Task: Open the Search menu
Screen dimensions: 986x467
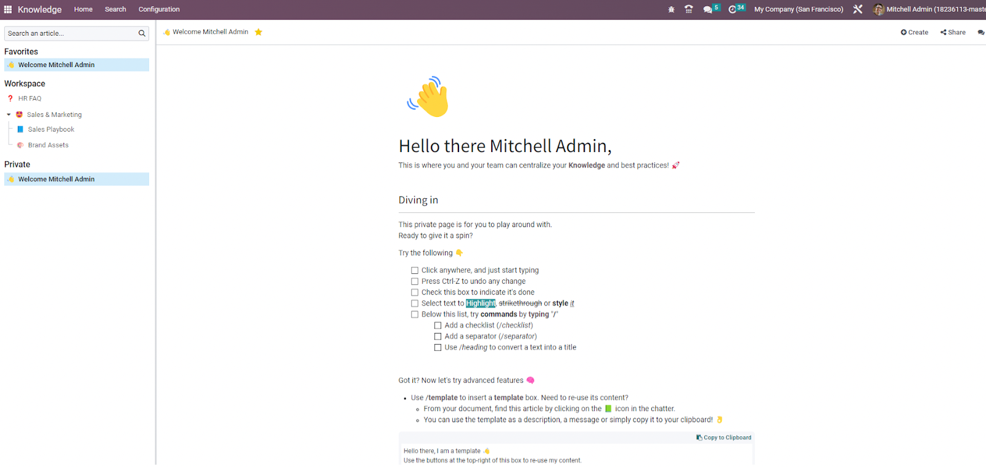Action: point(115,9)
